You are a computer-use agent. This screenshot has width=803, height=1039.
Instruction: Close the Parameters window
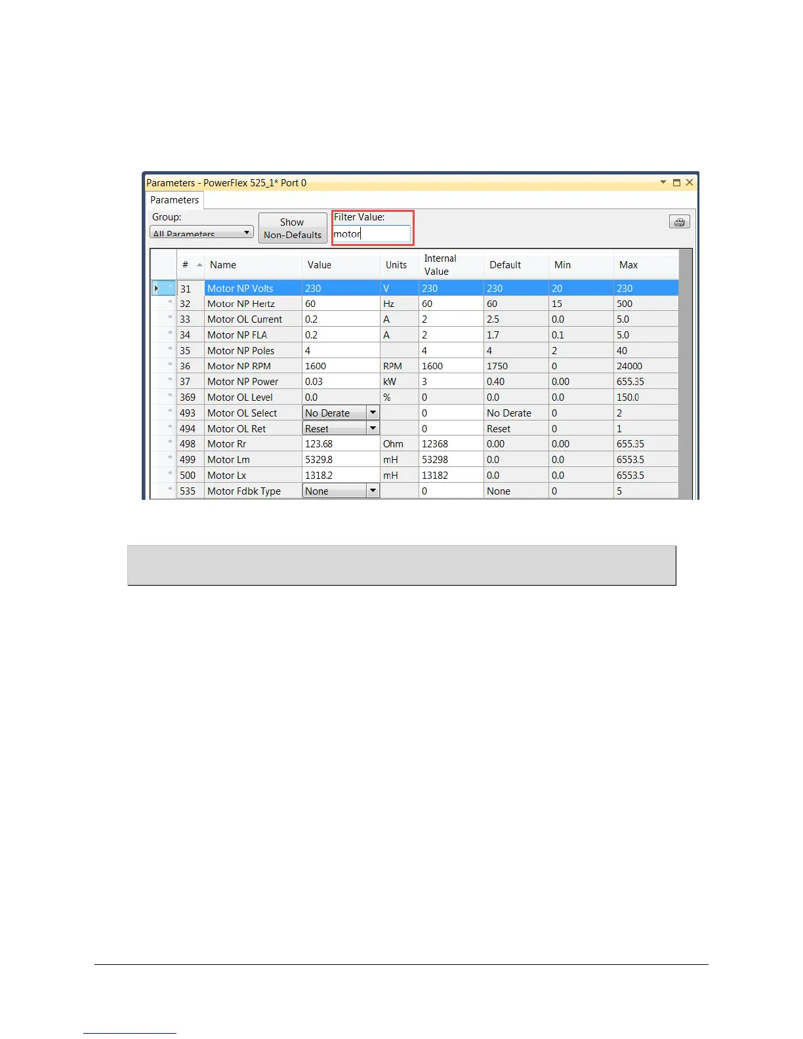click(690, 182)
